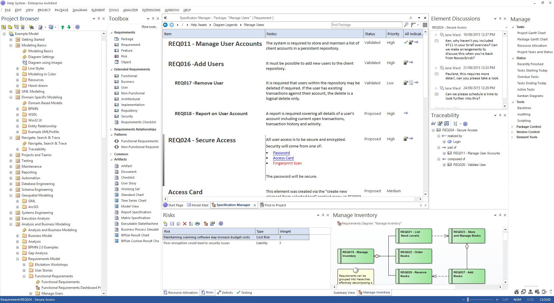Switch to the Model Mail tab
The height and width of the screenshot is (303, 554).
coord(198,205)
